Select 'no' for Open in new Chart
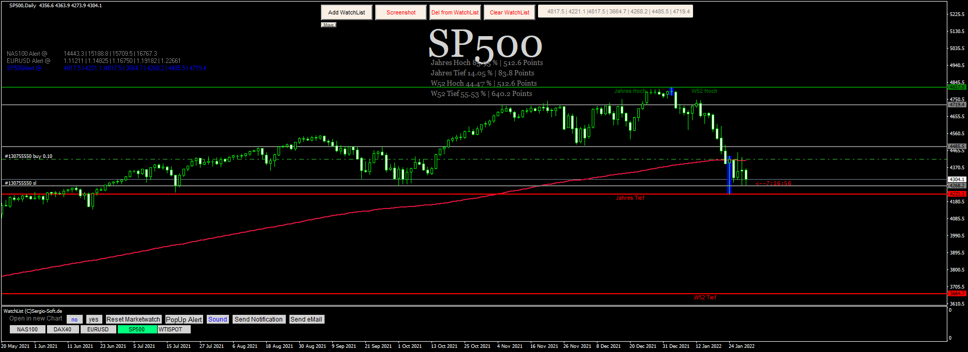This screenshot has width=968, height=352. click(x=74, y=319)
